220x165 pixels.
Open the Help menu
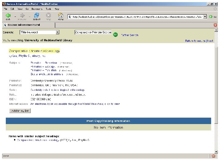point(57,9)
